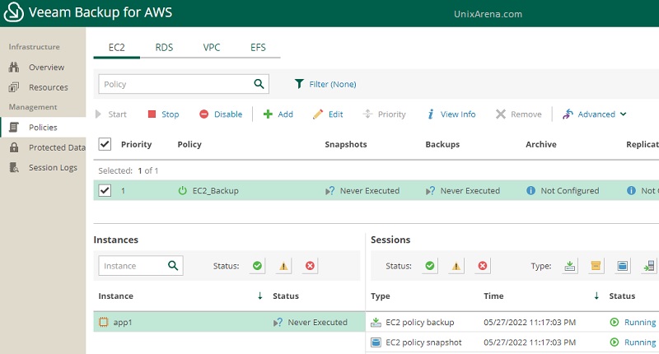Switch to the EC2 tab
The height and width of the screenshot is (354, 659).
[116, 48]
